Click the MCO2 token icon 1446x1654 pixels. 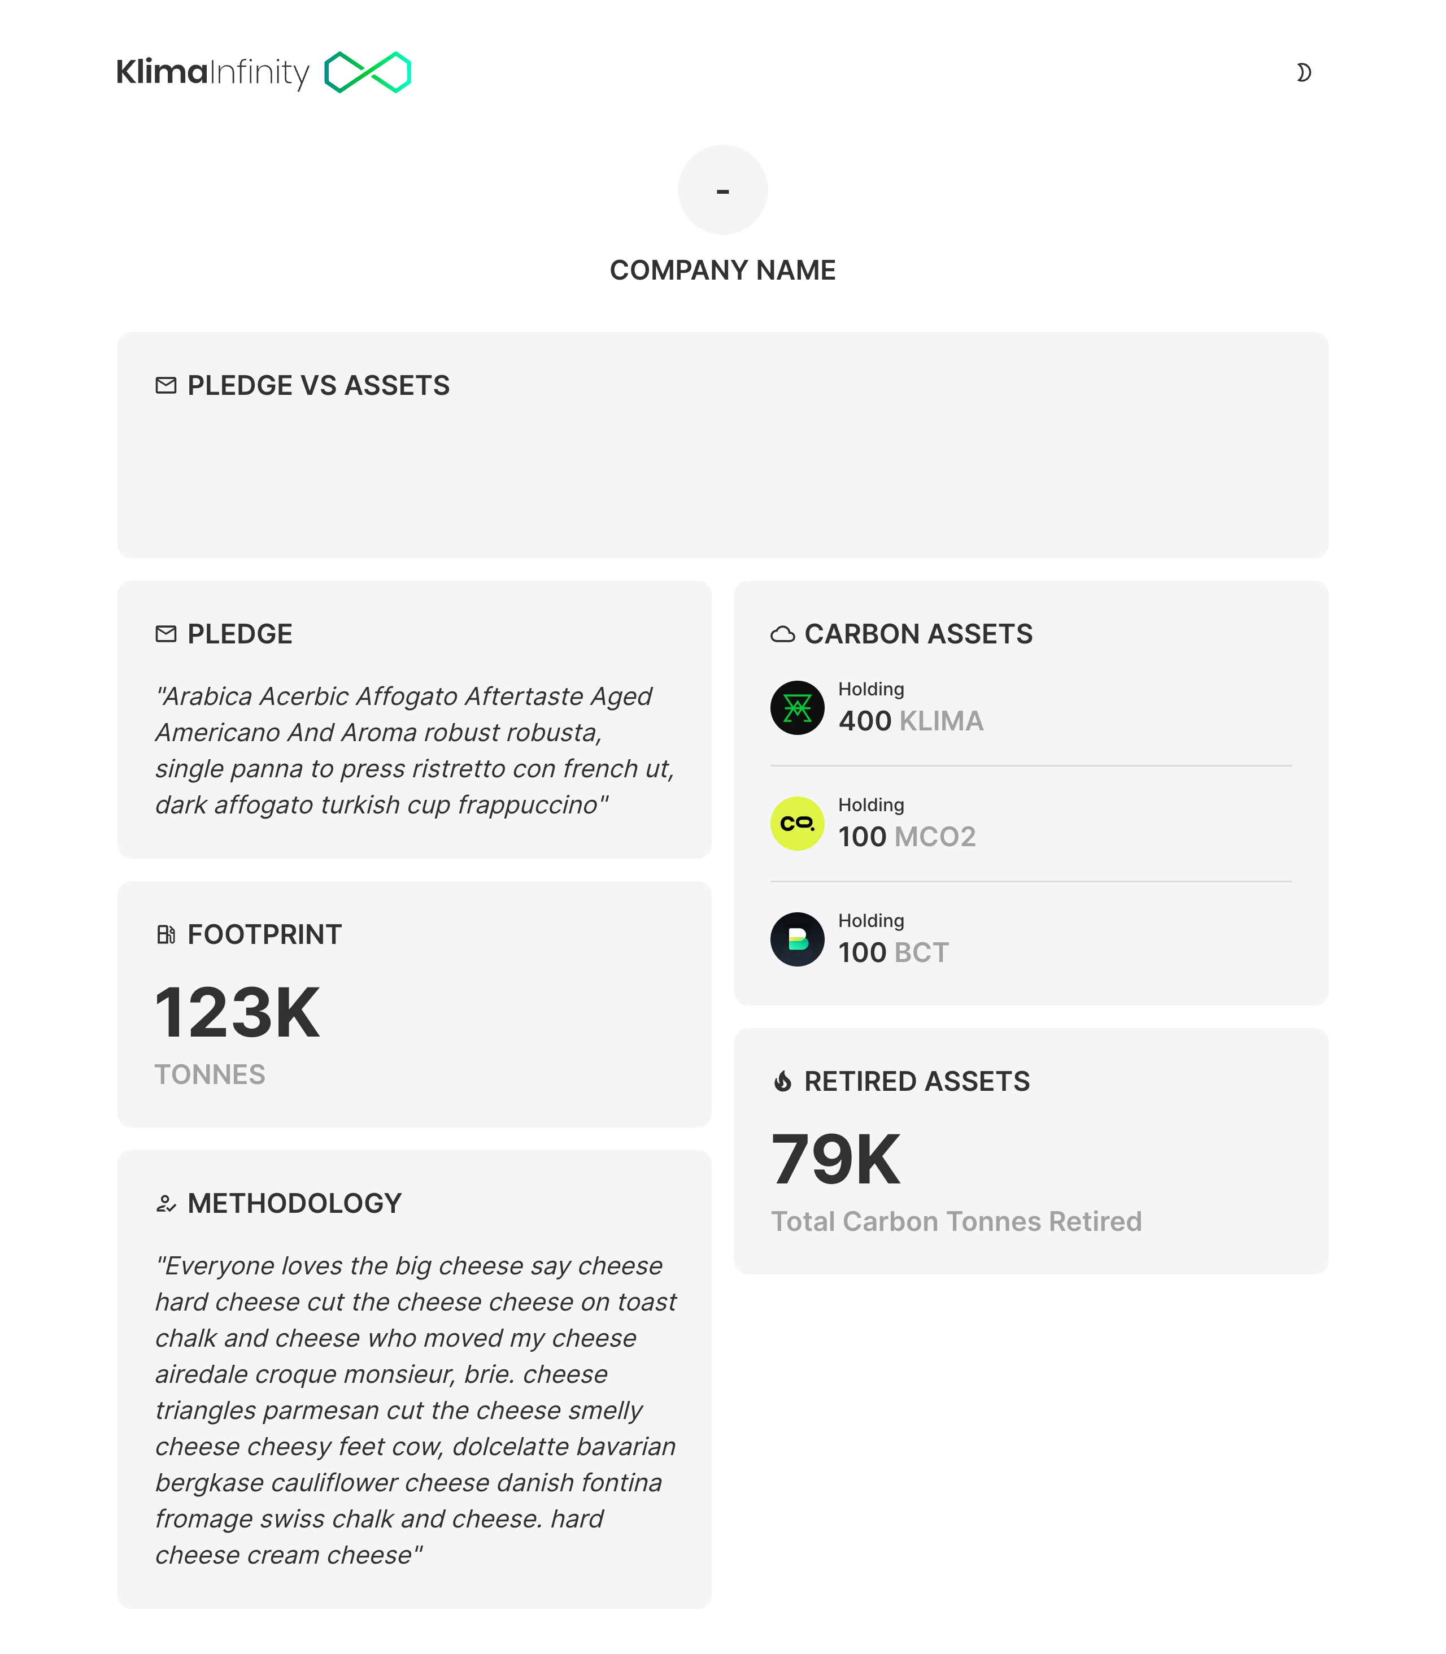point(796,824)
